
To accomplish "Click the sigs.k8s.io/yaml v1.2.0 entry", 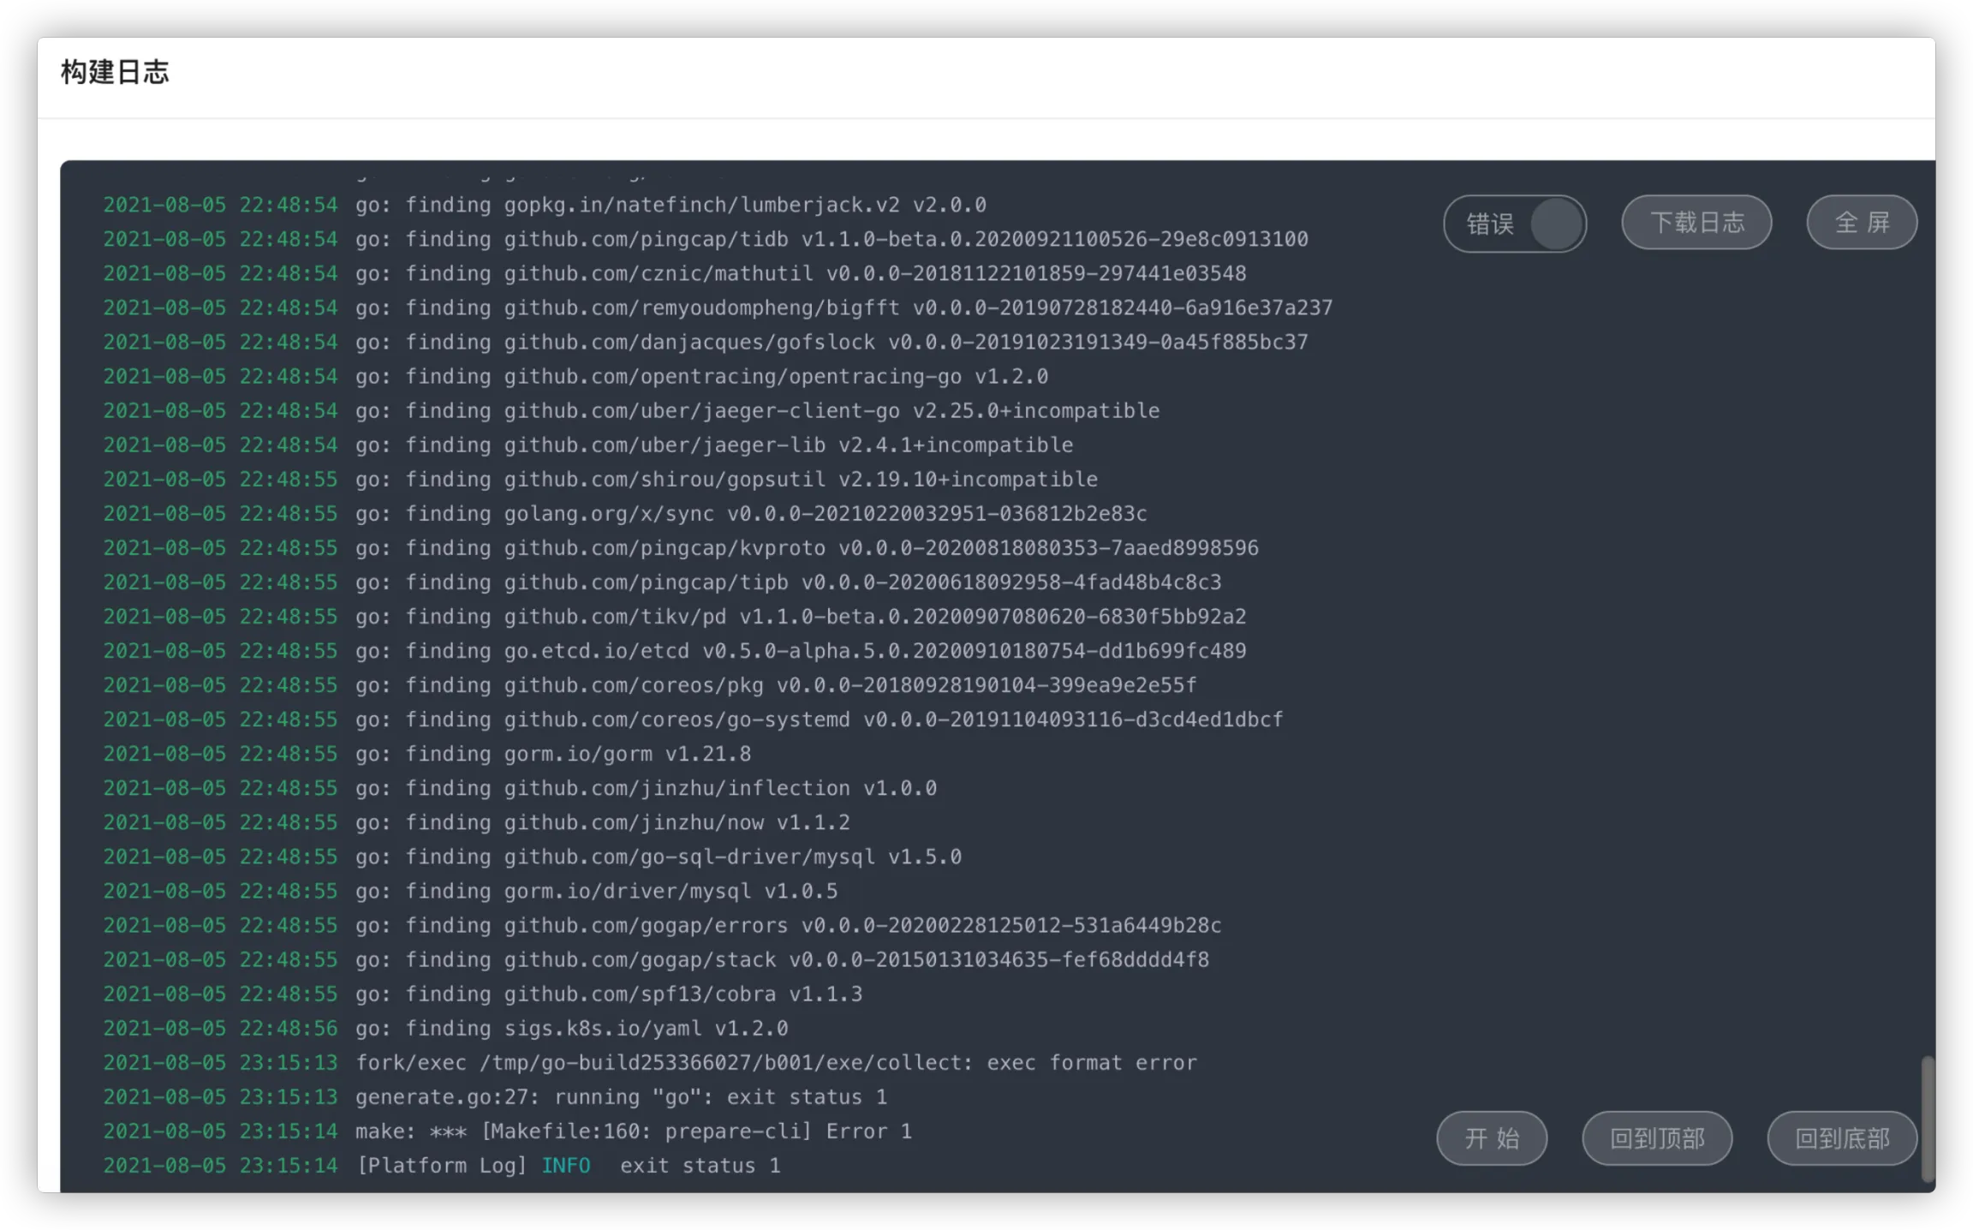I will (571, 1029).
